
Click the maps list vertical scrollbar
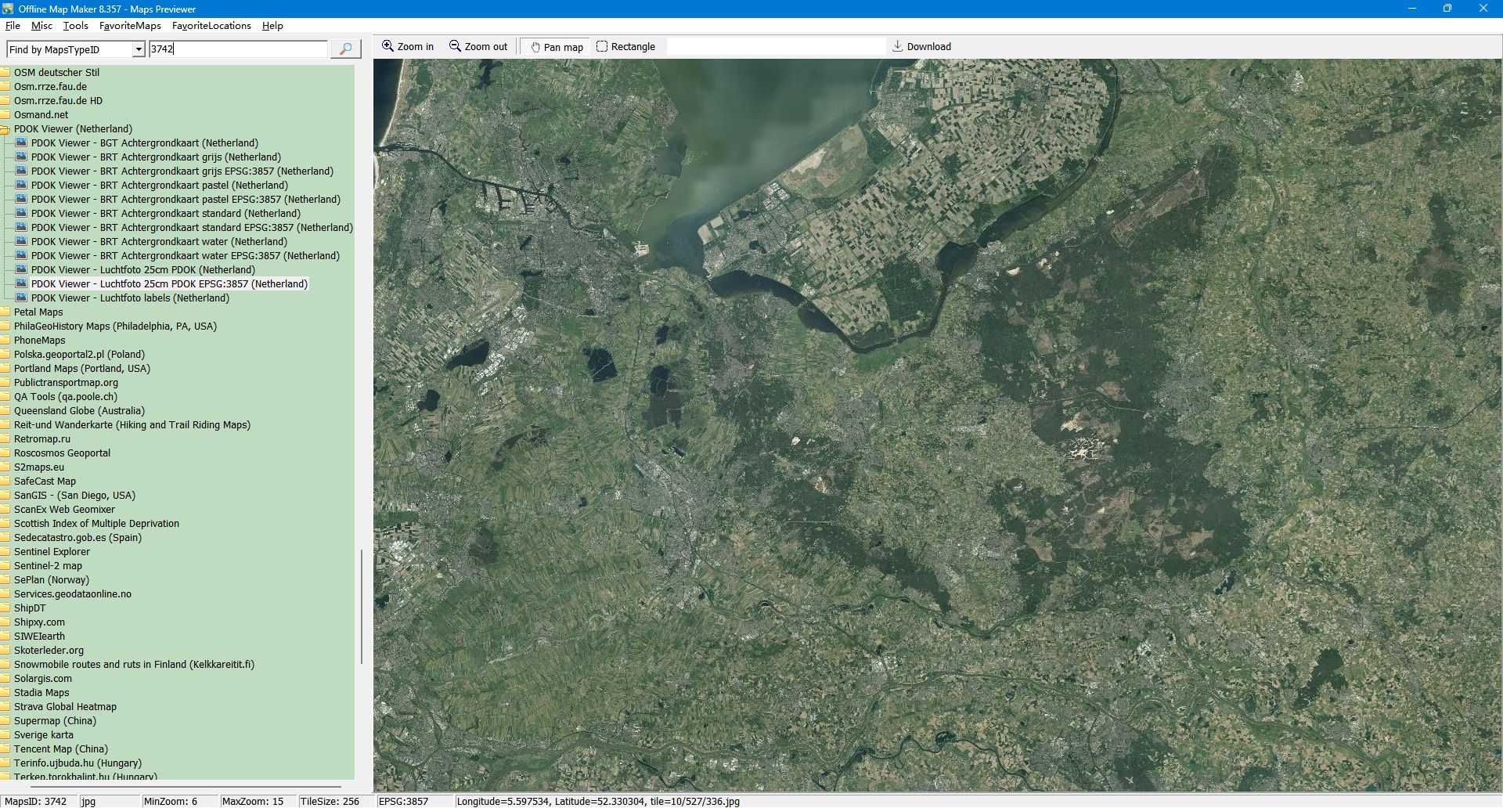coord(361,606)
